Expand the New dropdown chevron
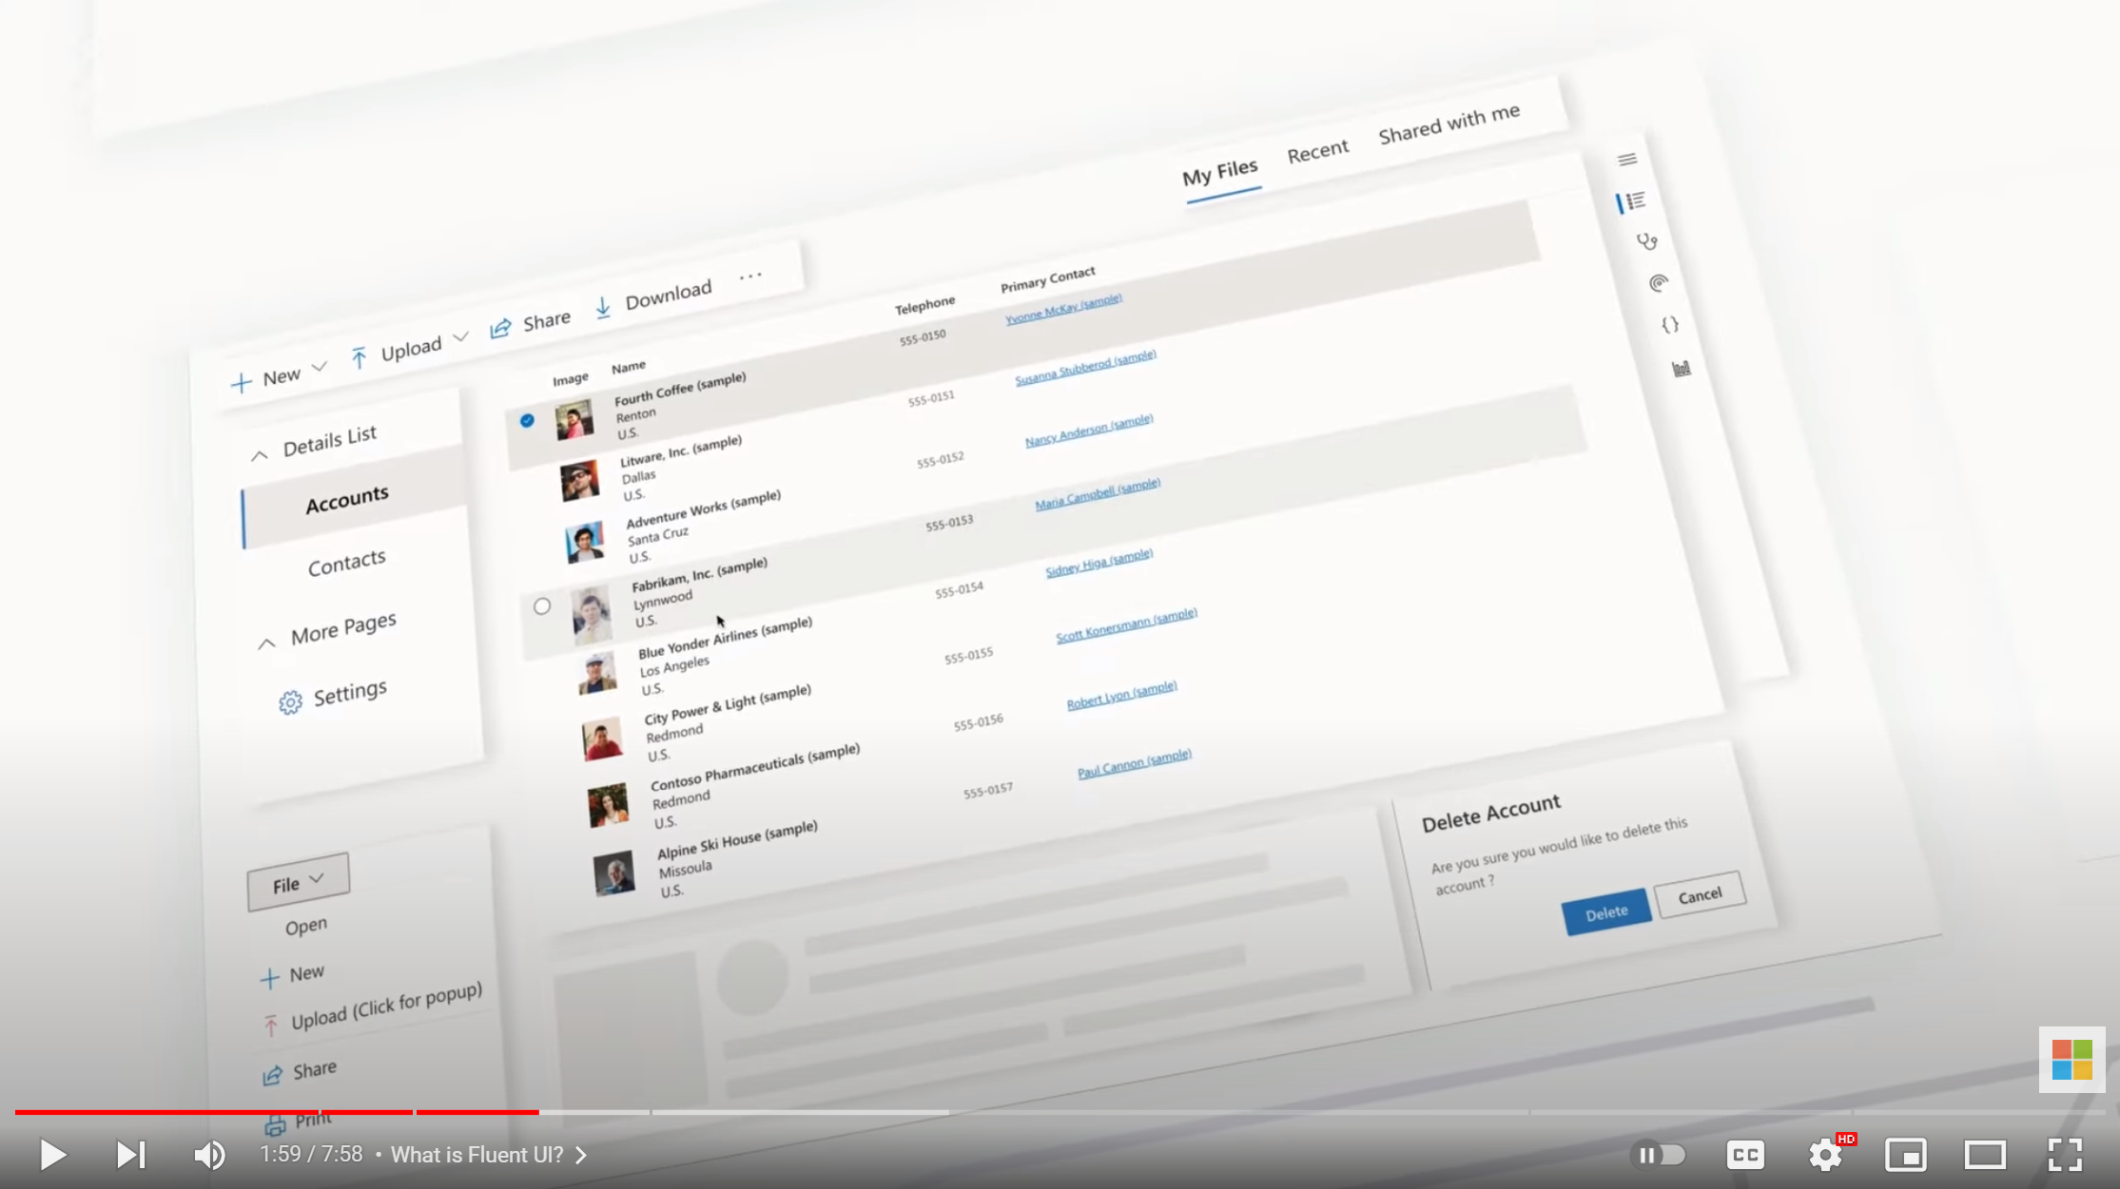This screenshot has height=1189, width=2120. [x=320, y=367]
